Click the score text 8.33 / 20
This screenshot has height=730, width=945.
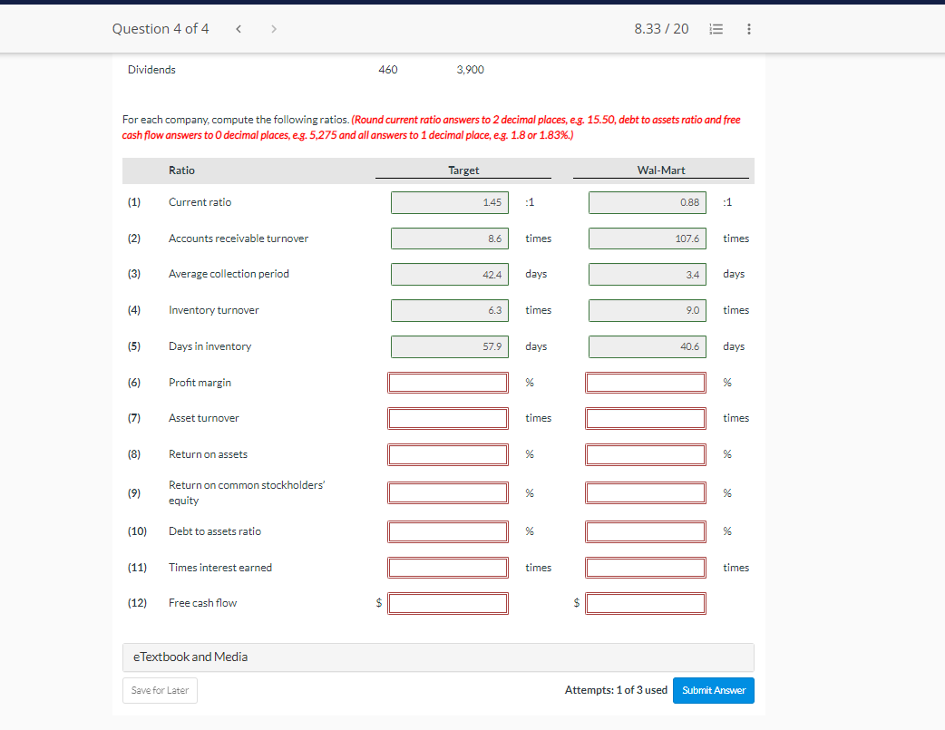[x=661, y=29]
